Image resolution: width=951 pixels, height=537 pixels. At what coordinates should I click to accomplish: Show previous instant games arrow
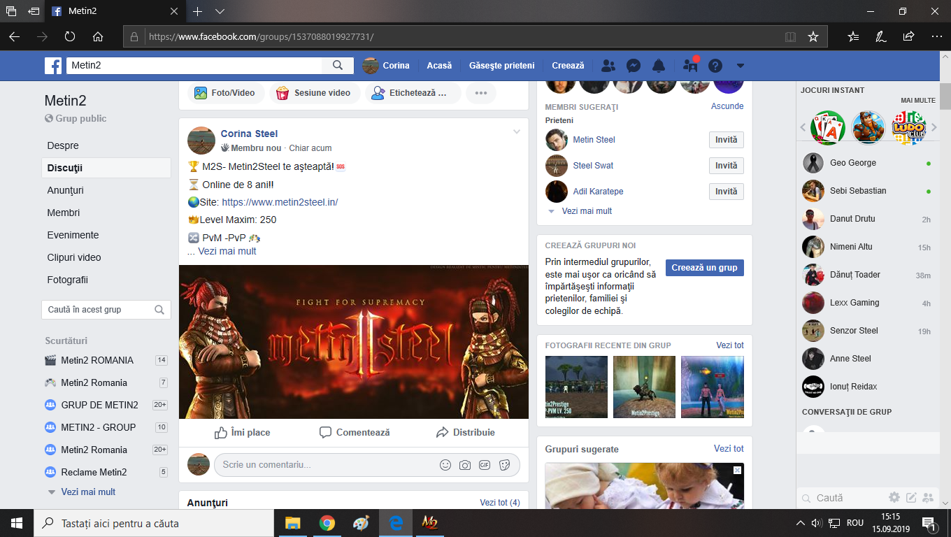point(803,127)
